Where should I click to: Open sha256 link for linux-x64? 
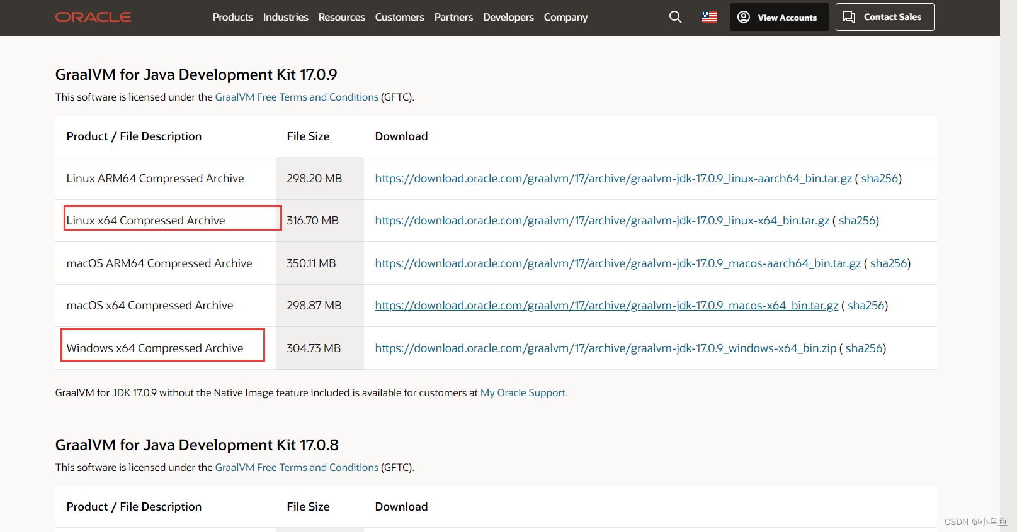[x=856, y=221]
